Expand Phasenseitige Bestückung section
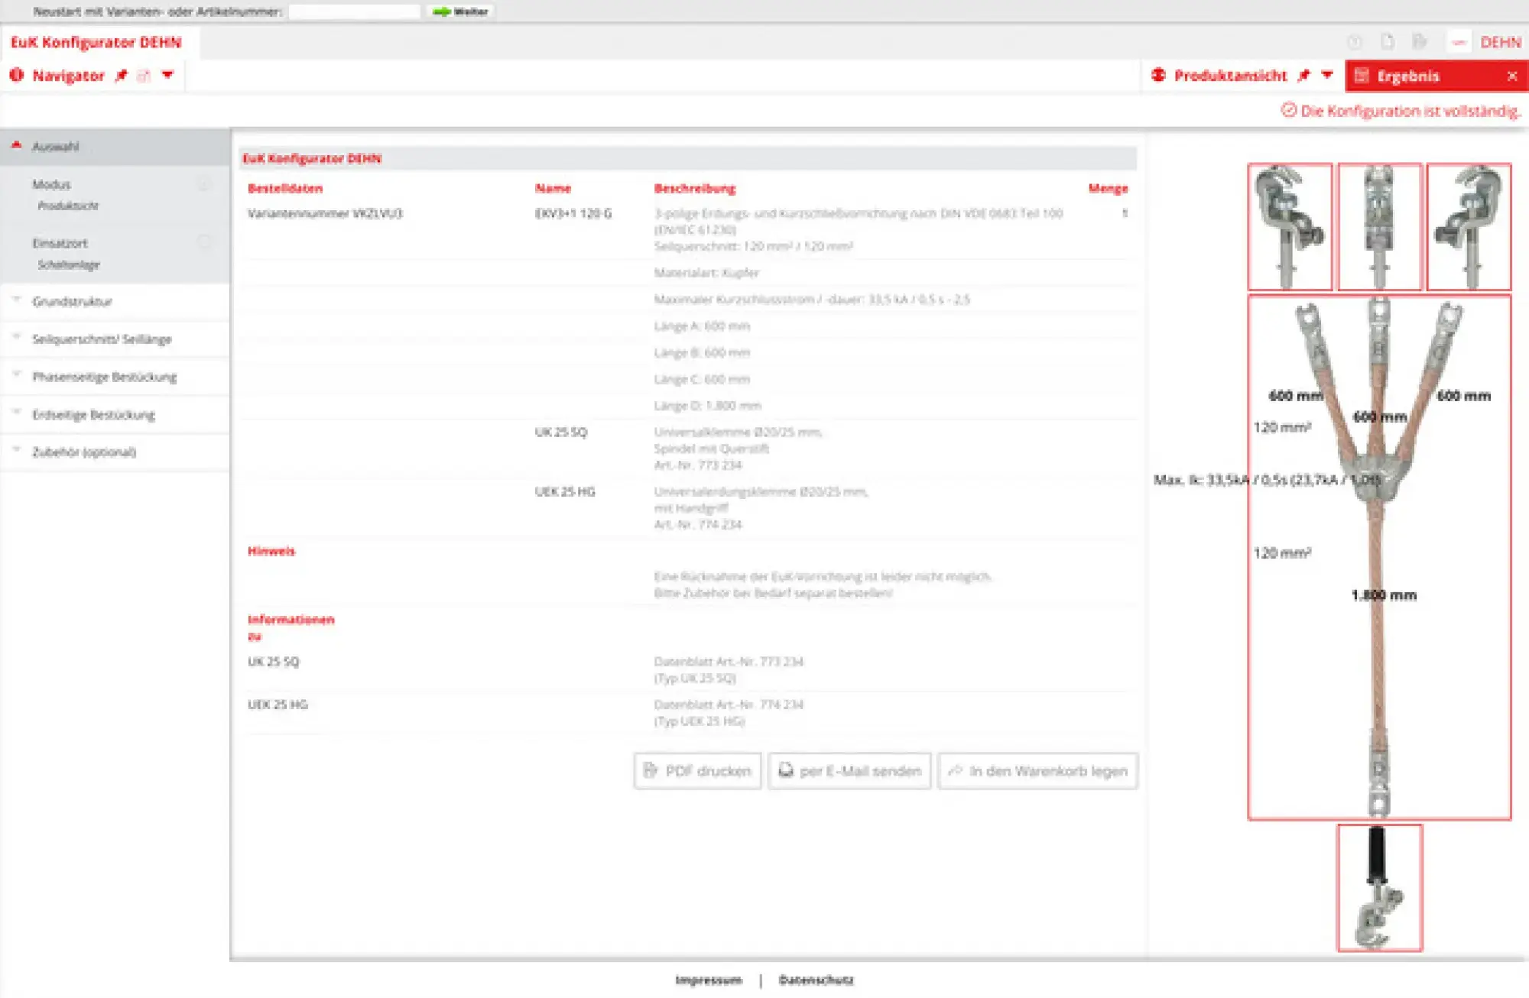Screen dimensions: 1529x998 click(x=104, y=377)
